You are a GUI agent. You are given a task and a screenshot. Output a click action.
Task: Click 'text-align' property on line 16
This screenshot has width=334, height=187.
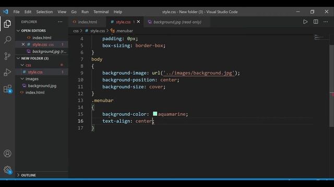click(x=116, y=121)
